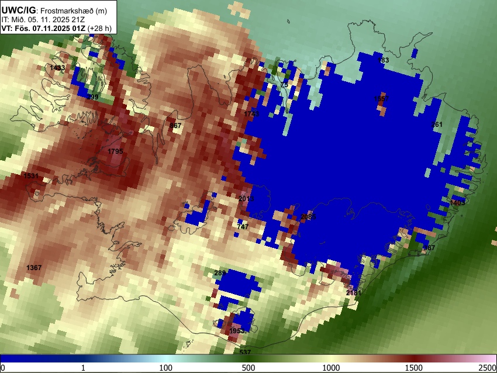The height and width of the screenshot is (373, 497).
Task: Click the '0' tick on the color scale
Action: (3, 368)
